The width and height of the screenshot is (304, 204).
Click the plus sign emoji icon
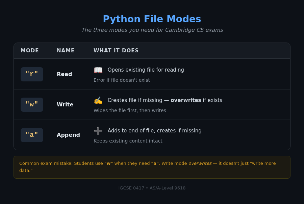[98, 131]
